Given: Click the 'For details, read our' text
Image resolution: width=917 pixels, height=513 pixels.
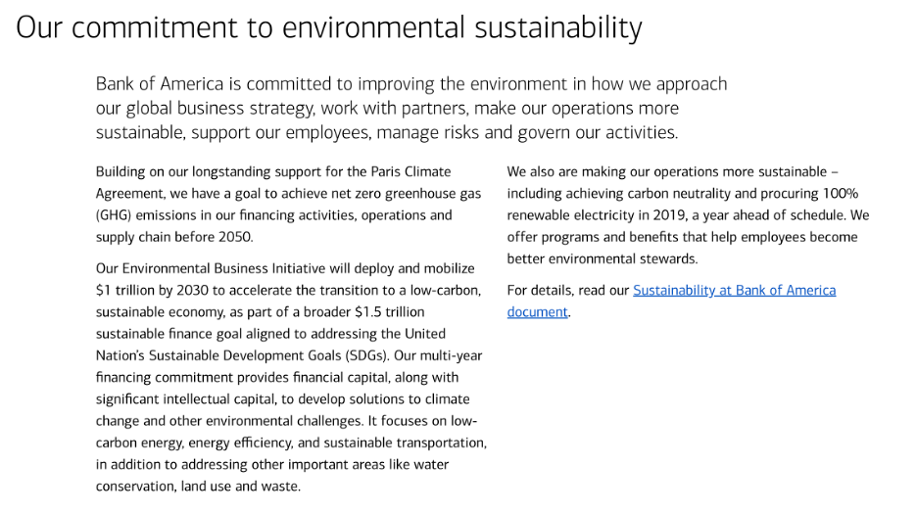Looking at the screenshot, I should 568,291.
